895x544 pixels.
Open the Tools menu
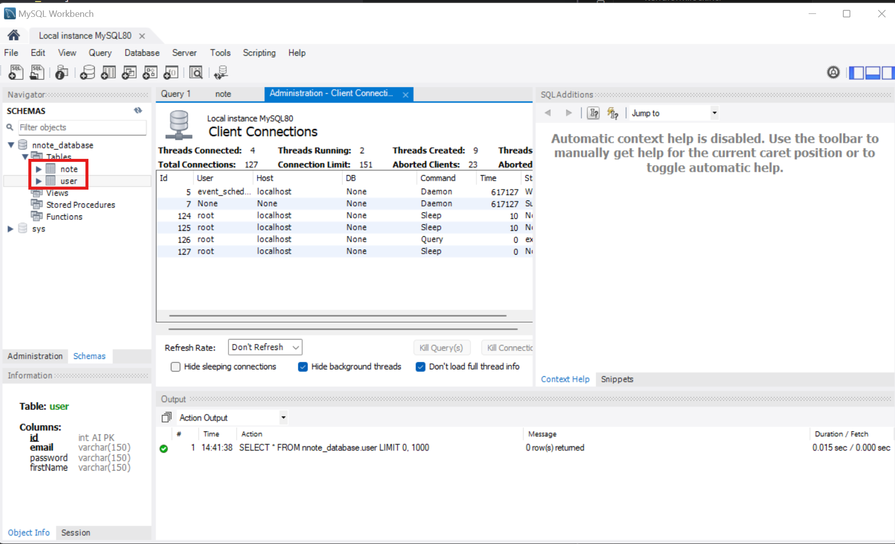(x=220, y=53)
